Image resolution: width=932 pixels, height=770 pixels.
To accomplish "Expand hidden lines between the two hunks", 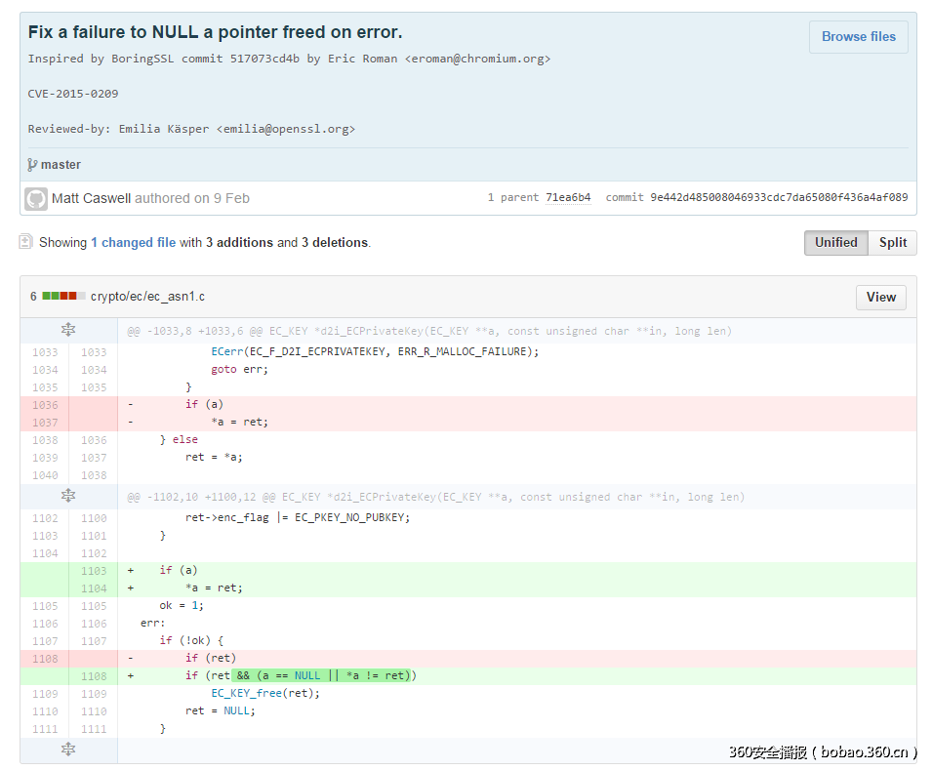I will pyautogui.click(x=68, y=497).
